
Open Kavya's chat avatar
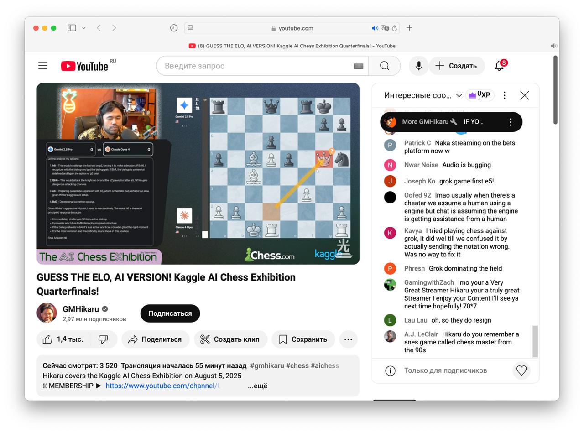(390, 233)
